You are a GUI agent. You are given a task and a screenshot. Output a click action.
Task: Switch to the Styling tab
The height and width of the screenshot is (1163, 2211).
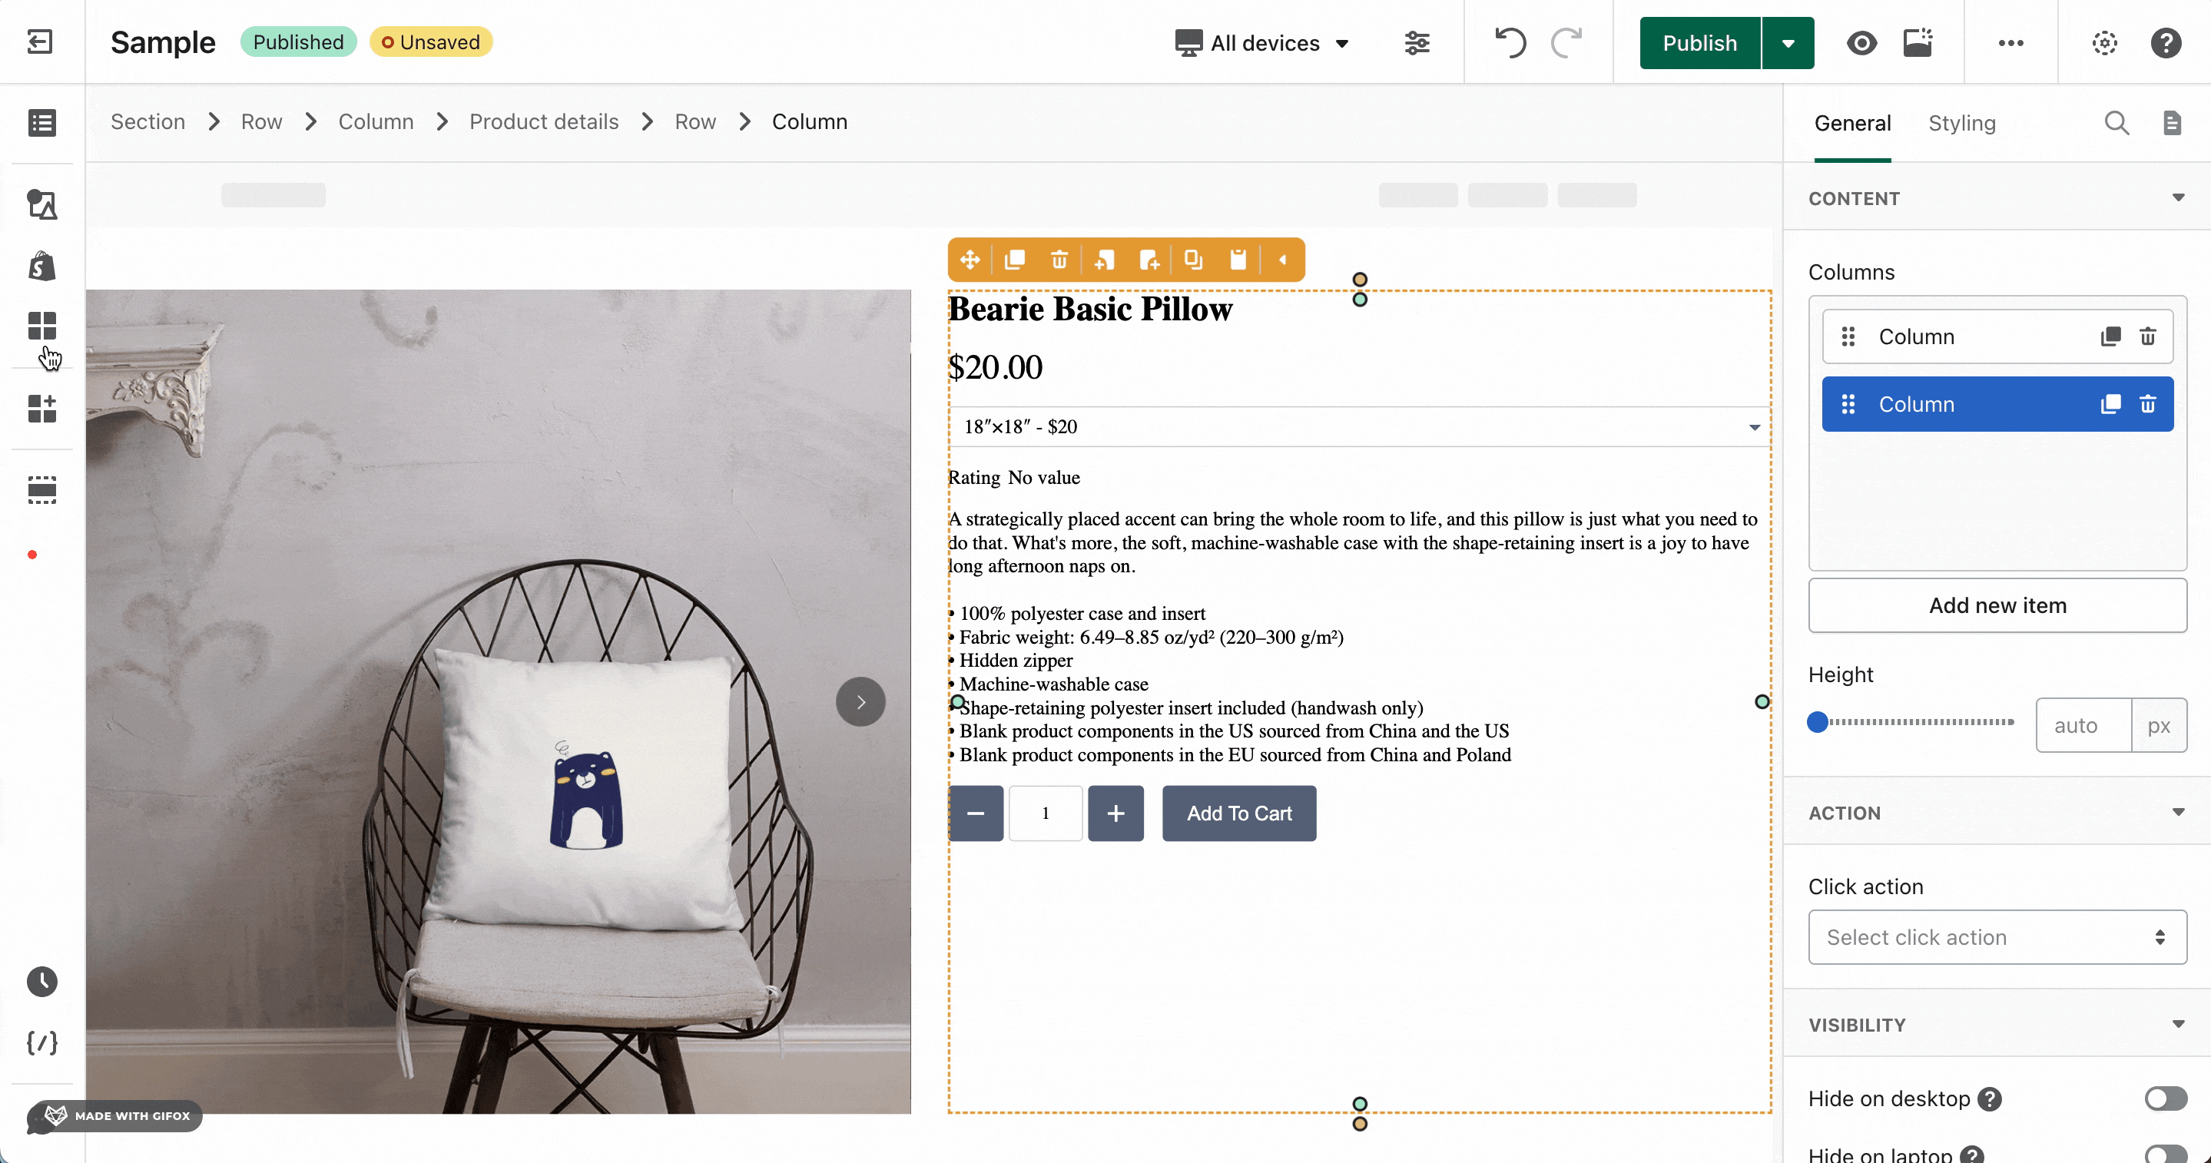(1961, 124)
